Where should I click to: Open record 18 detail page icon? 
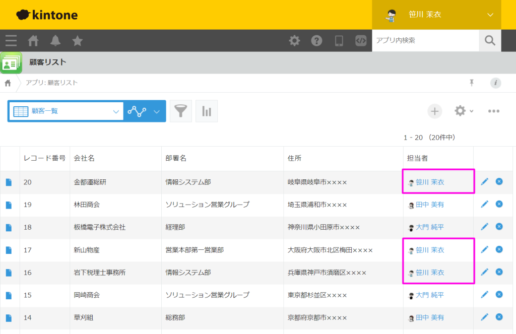(9, 227)
